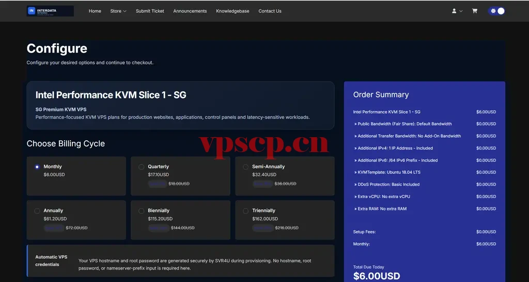529x282 pixels.
Task: Choose the Semi-Annually billing option
Action: coord(285,176)
